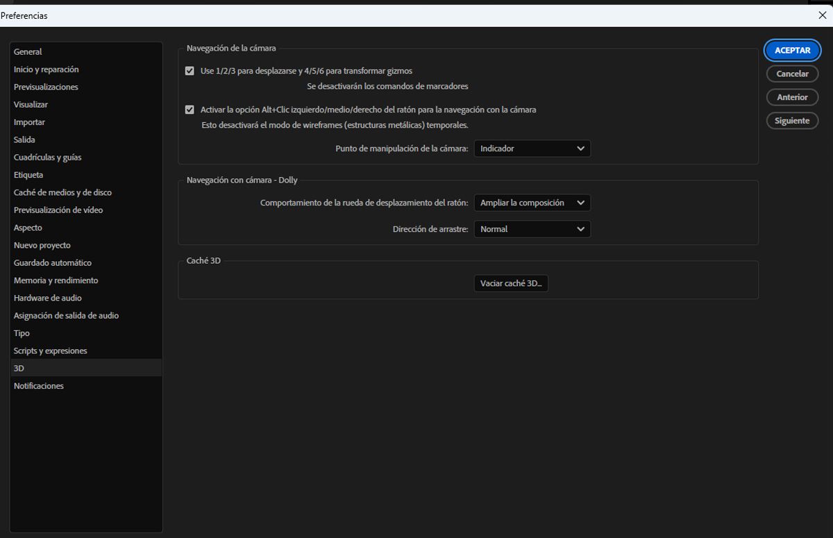The width and height of the screenshot is (833, 538).
Task: Open Notificaciones preferences
Action: 86,386
